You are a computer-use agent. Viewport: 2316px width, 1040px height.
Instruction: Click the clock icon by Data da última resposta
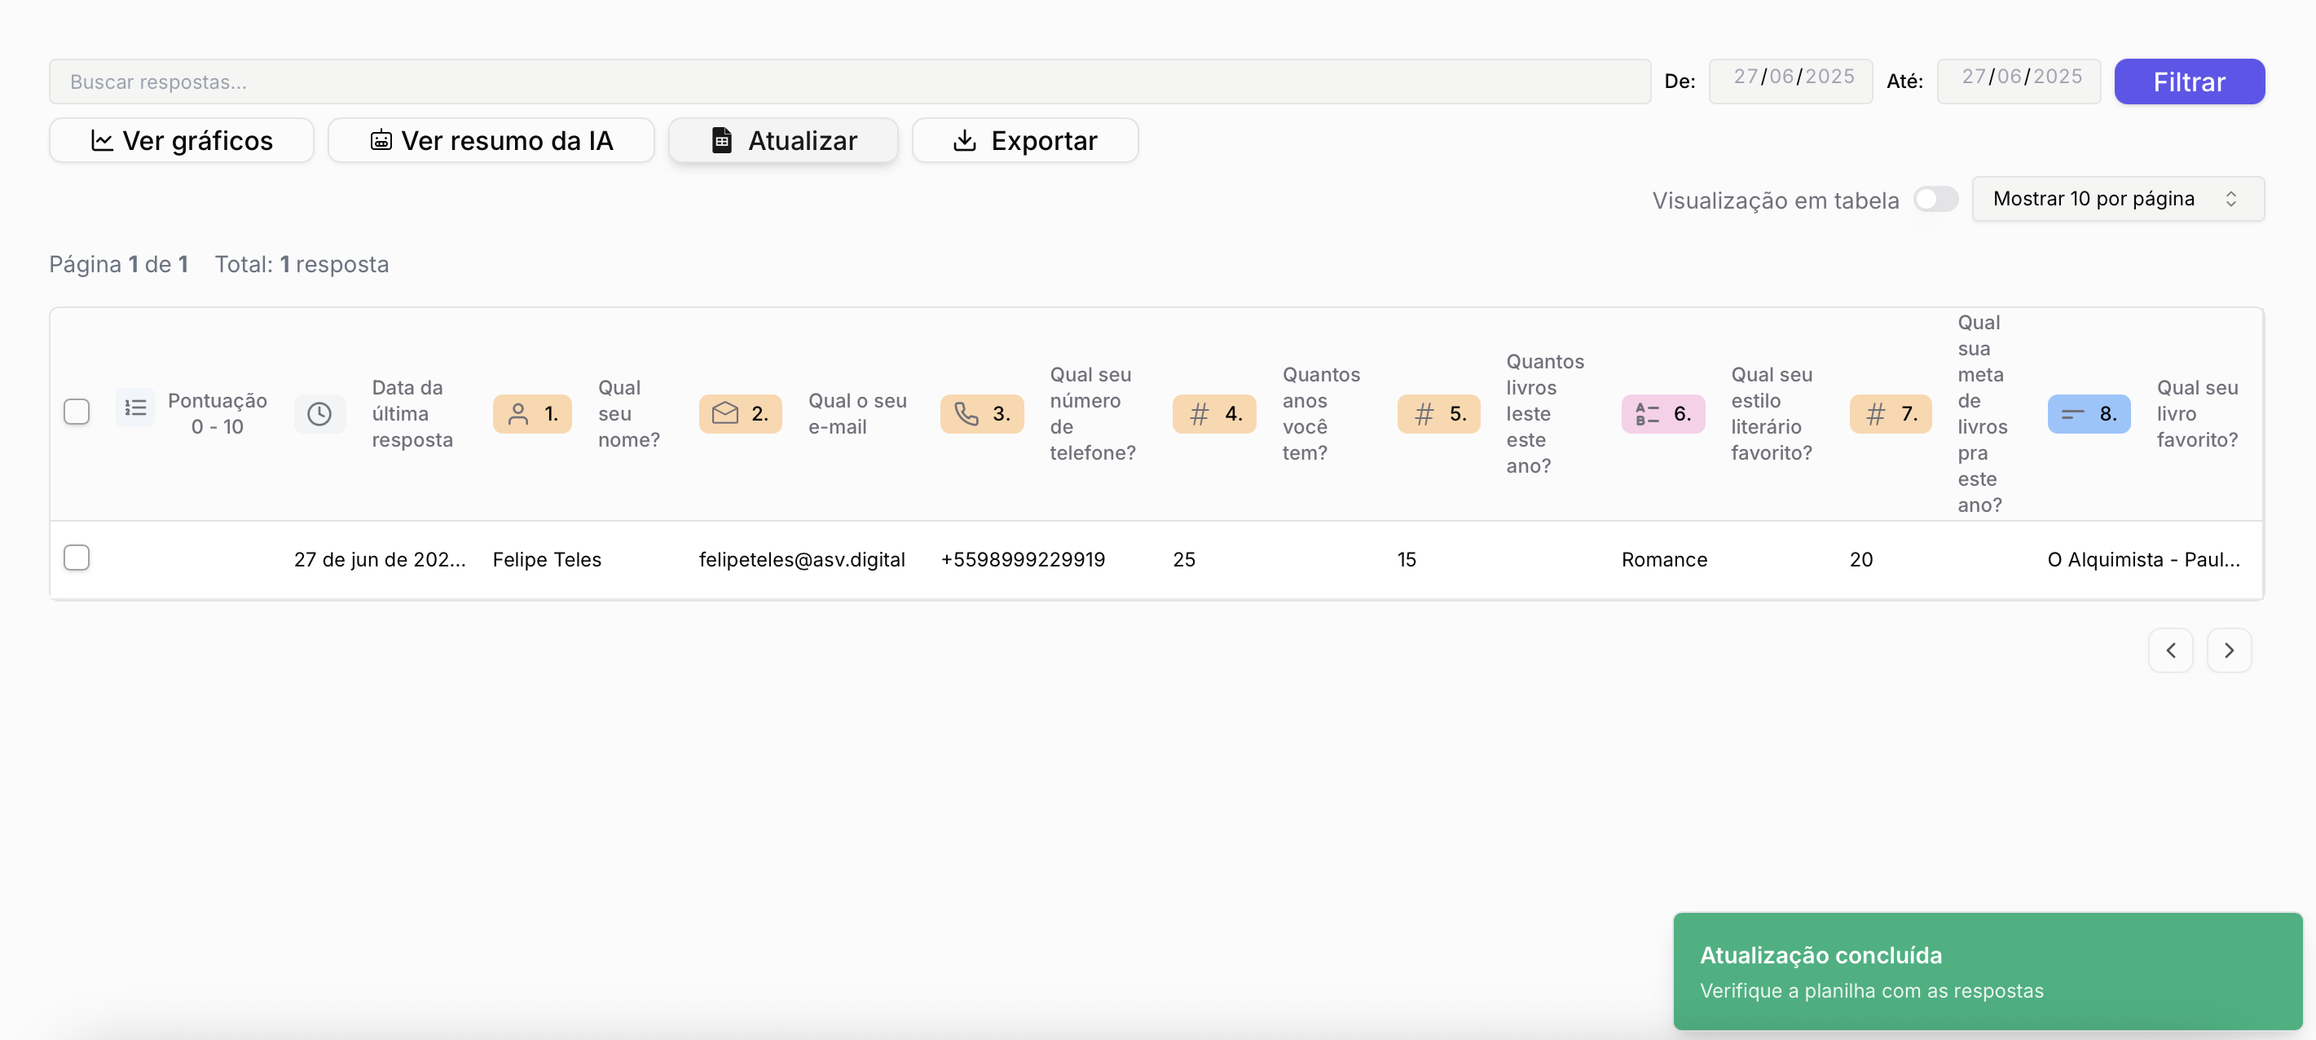319,413
